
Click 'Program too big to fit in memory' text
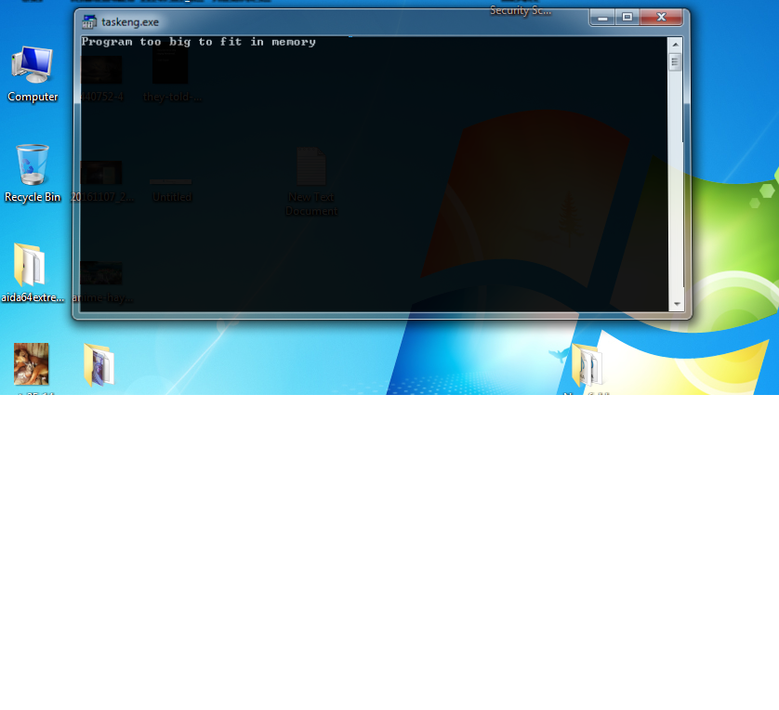(x=198, y=42)
